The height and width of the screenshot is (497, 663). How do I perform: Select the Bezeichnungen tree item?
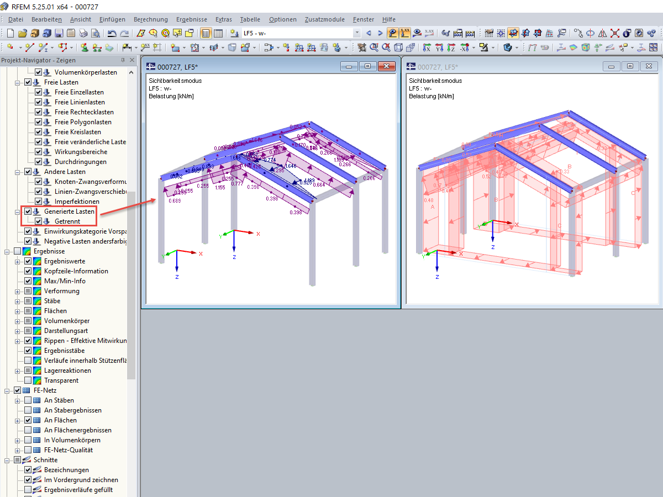tap(66, 470)
